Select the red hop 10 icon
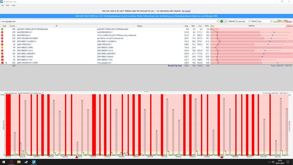This screenshot has width=293, height=165. pyautogui.click(x=2, y=57)
